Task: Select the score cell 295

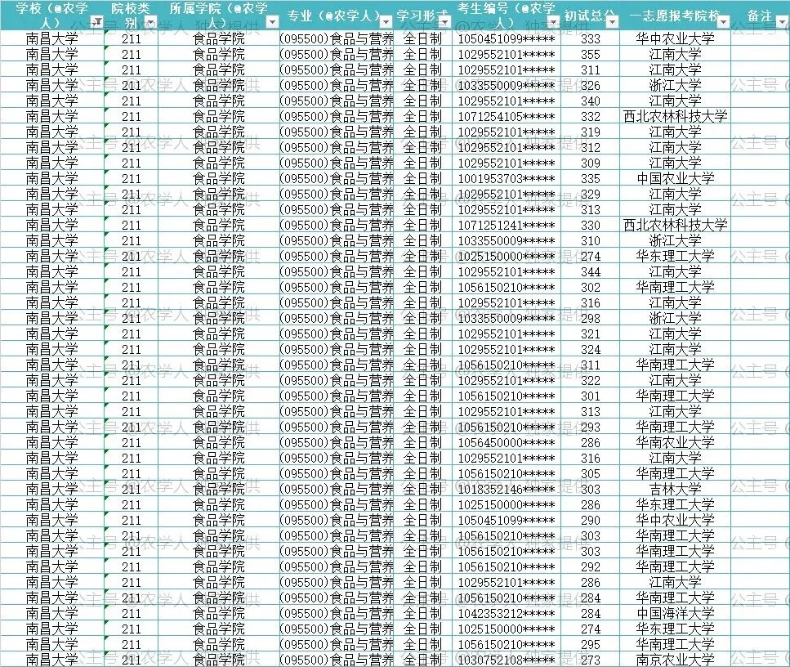Action: click(590, 645)
